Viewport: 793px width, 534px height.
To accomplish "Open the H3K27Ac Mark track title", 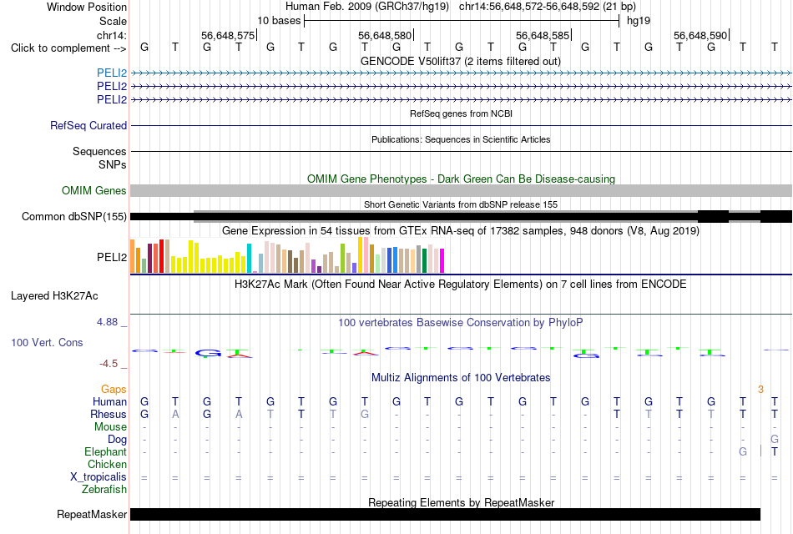I will point(460,285).
